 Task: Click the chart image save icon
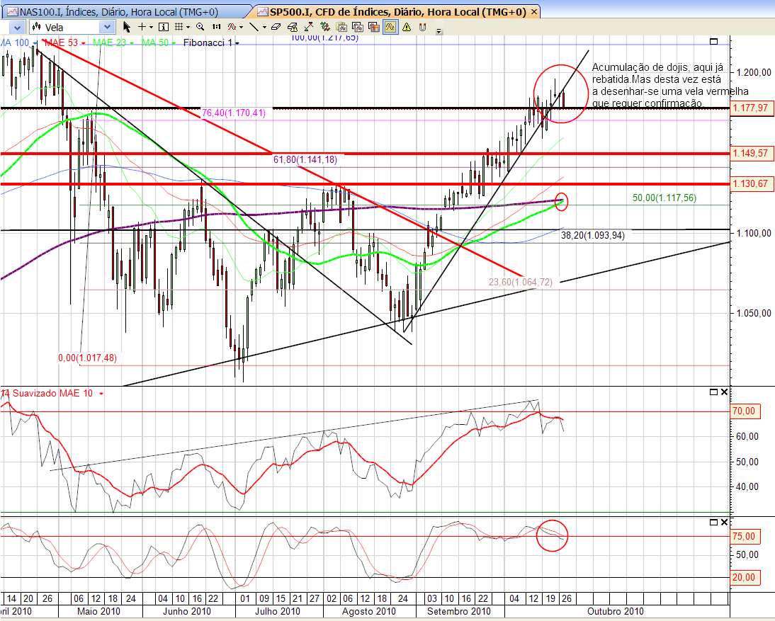[x=374, y=27]
